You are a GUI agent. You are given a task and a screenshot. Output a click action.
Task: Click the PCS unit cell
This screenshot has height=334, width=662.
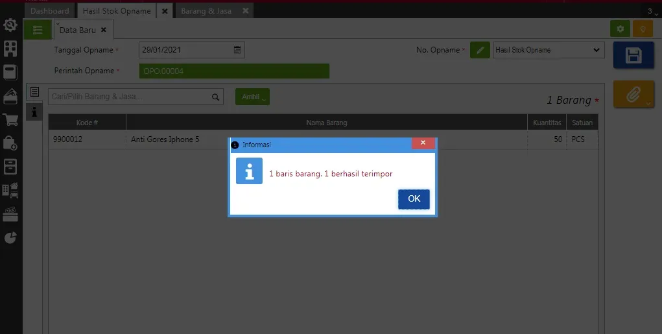(582, 139)
